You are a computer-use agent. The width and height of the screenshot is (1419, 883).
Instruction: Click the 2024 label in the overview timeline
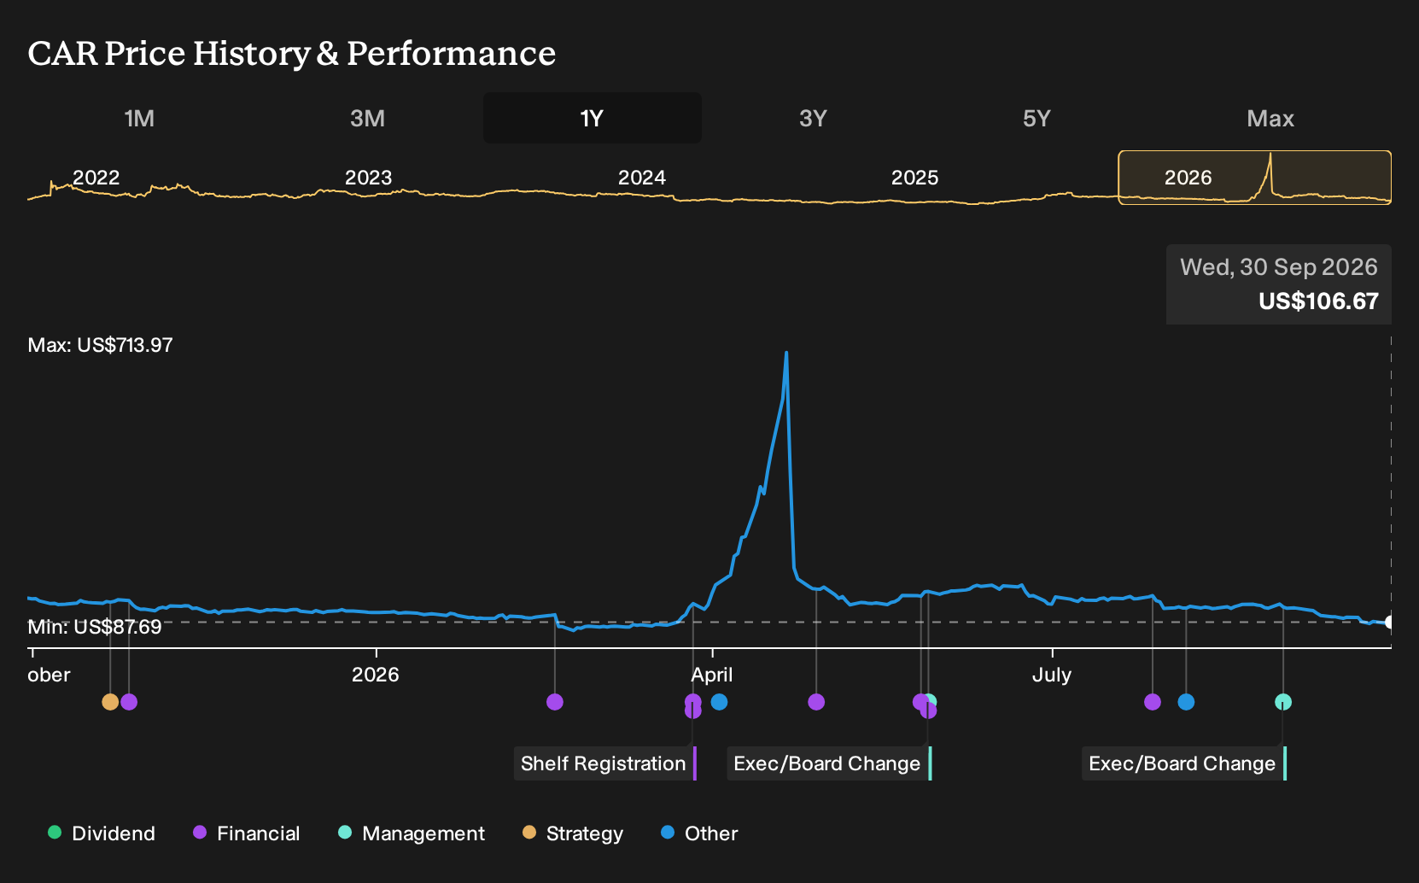(x=641, y=178)
